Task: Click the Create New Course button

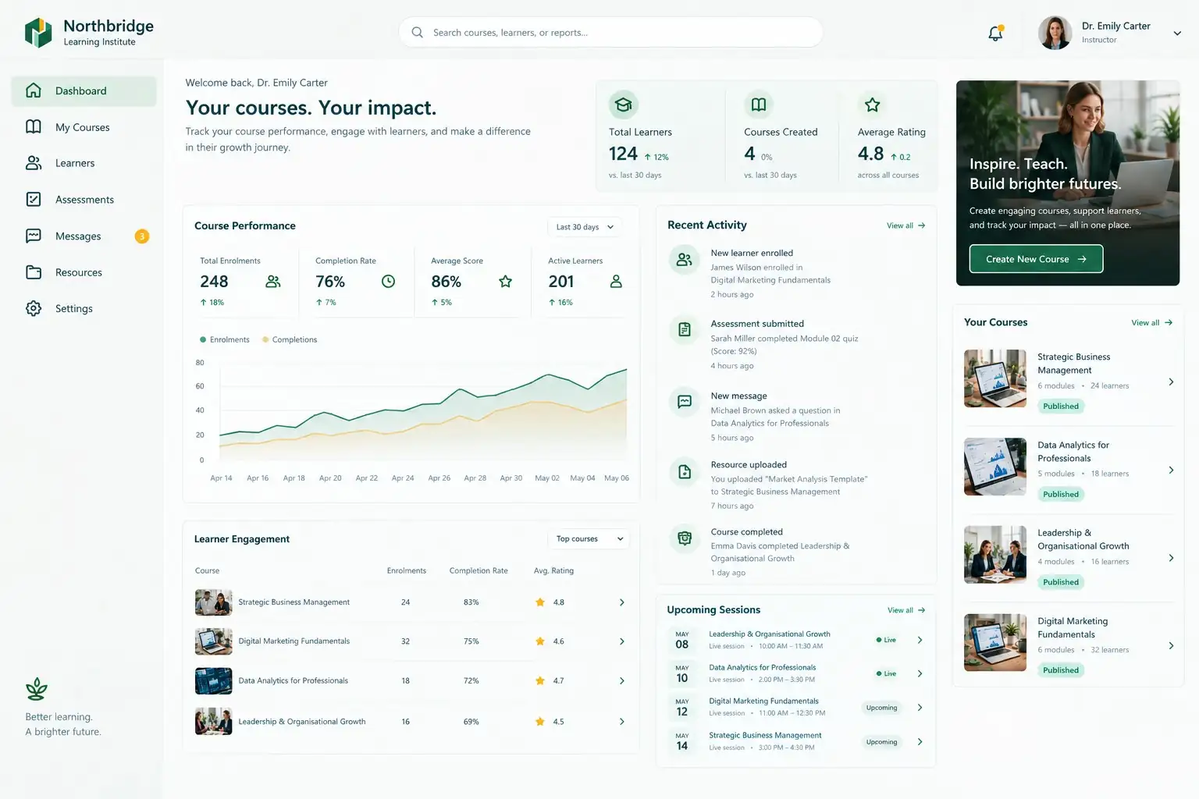Action: click(x=1036, y=259)
